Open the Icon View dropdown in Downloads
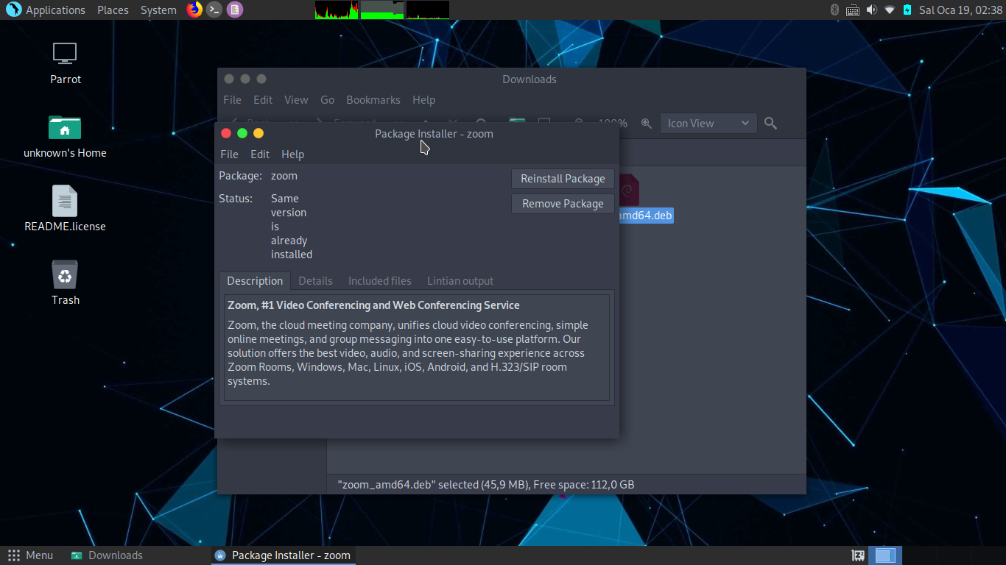1006x565 pixels. [708, 124]
